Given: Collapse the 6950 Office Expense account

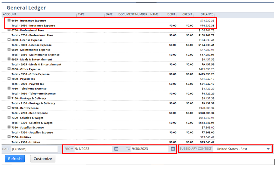Looking at the screenshot, I should (9, 69).
